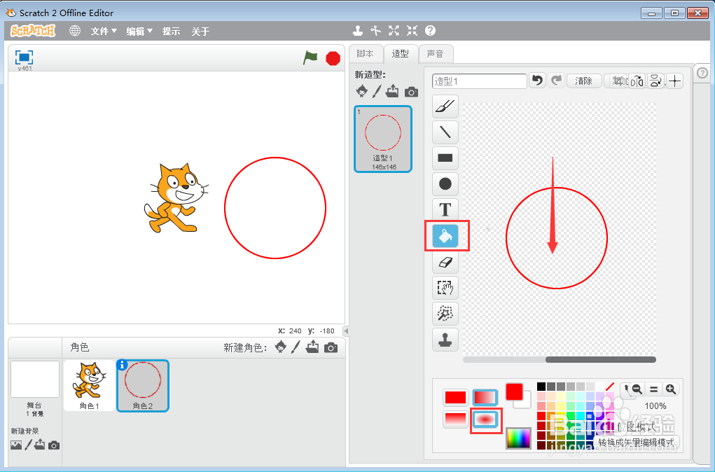Choose the Select (marquee) tool

[445, 288]
